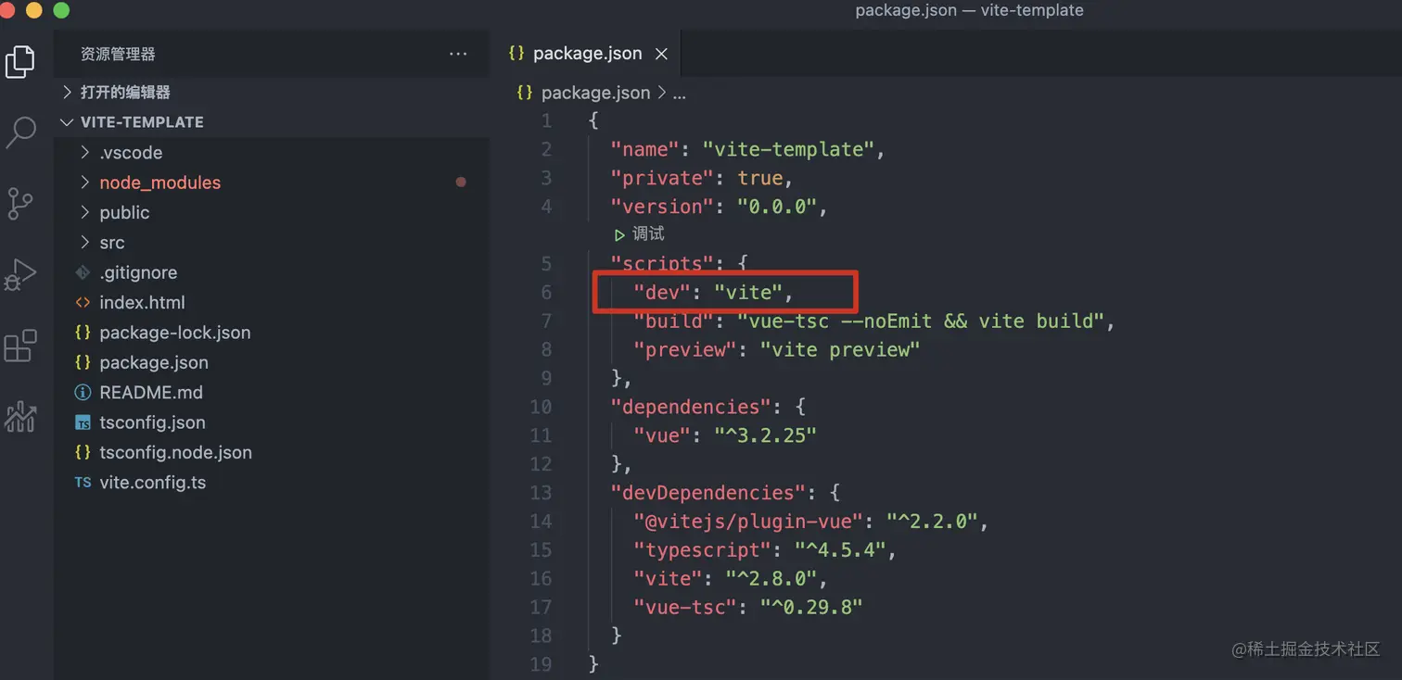Click the "devDependencies" key

pyautogui.click(x=707, y=493)
